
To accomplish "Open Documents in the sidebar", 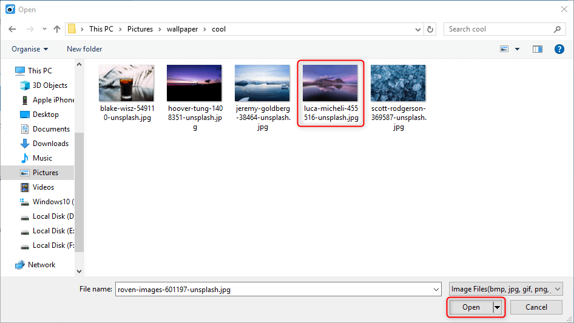I will tap(51, 129).
